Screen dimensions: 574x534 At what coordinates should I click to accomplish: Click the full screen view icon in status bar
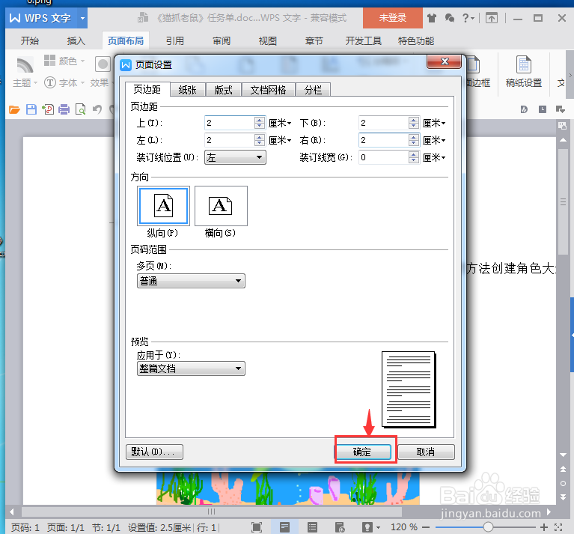[257, 527]
